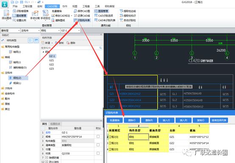Select the 手动分割 manual split tool icon
The image size is (235, 163).
35,13
